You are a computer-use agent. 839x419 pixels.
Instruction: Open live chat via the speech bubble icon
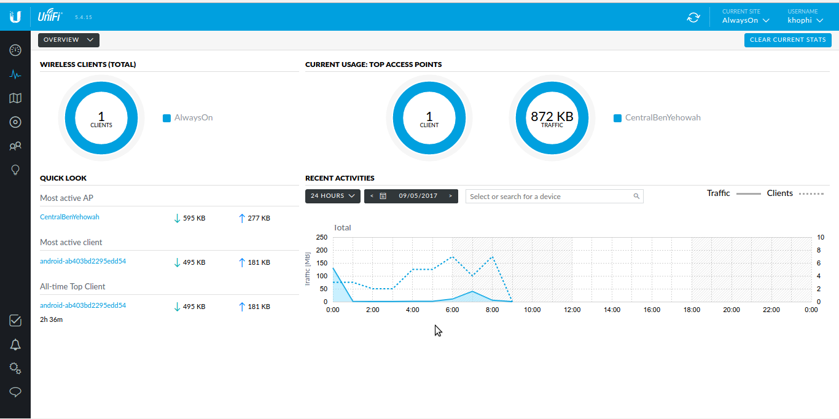click(15, 391)
